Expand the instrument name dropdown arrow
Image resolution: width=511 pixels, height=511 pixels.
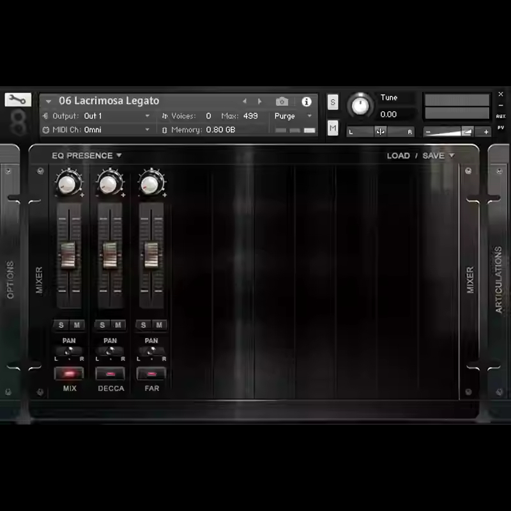point(49,102)
